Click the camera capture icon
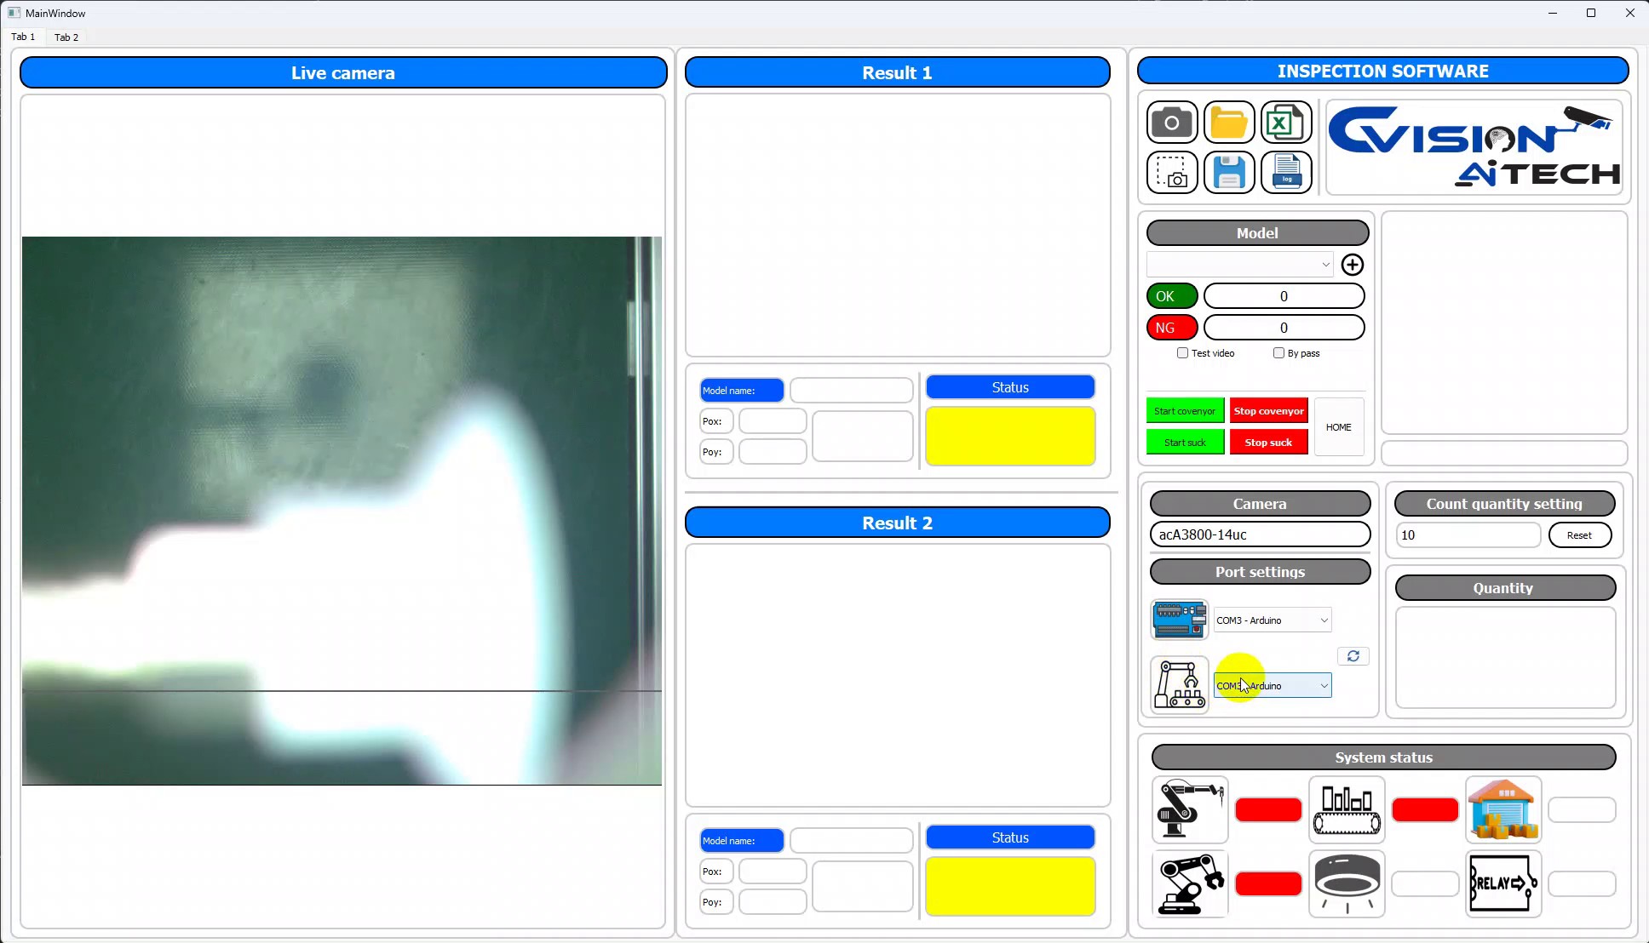This screenshot has height=943, width=1649. coord(1172,123)
